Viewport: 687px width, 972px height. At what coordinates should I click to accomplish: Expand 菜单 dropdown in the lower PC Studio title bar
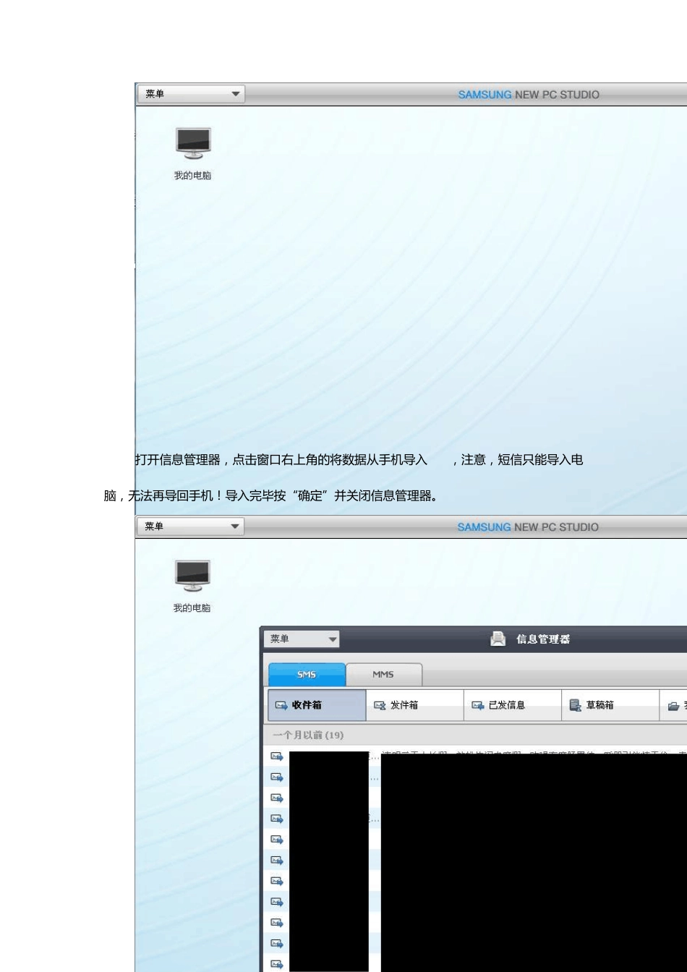point(190,526)
